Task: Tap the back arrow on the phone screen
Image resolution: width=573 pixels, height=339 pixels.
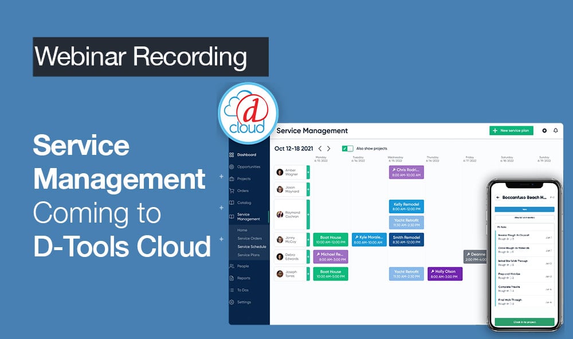Action: (x=498, y=197)
